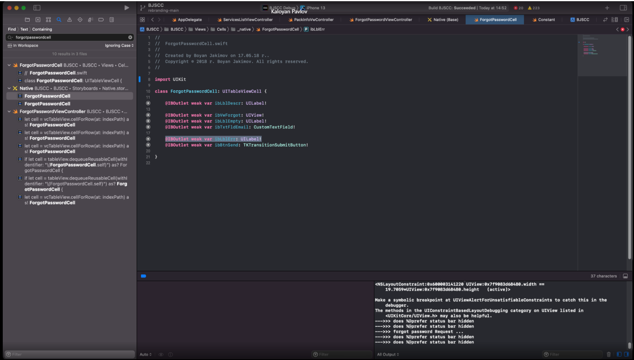Click the yellow warning count badge

pos(534,8)
